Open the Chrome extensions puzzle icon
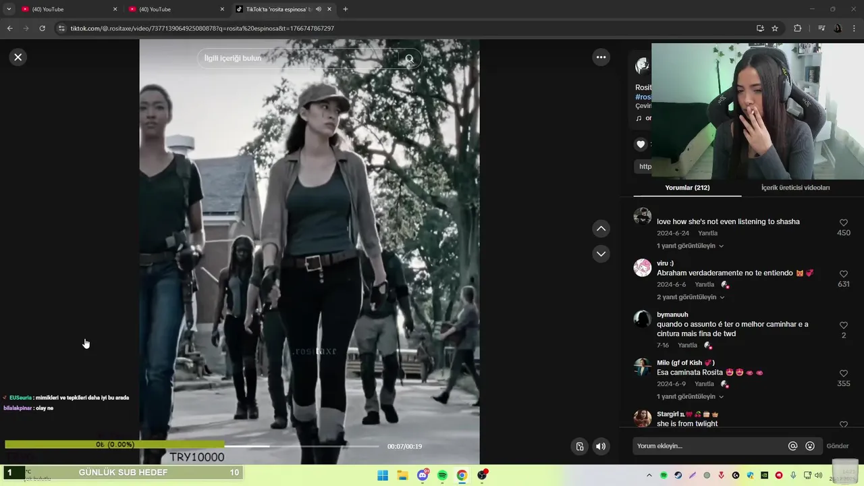 797,28
